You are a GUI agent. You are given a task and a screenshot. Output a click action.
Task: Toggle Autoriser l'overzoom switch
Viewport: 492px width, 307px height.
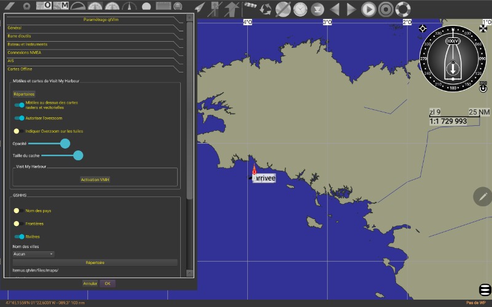pos(19,118)
